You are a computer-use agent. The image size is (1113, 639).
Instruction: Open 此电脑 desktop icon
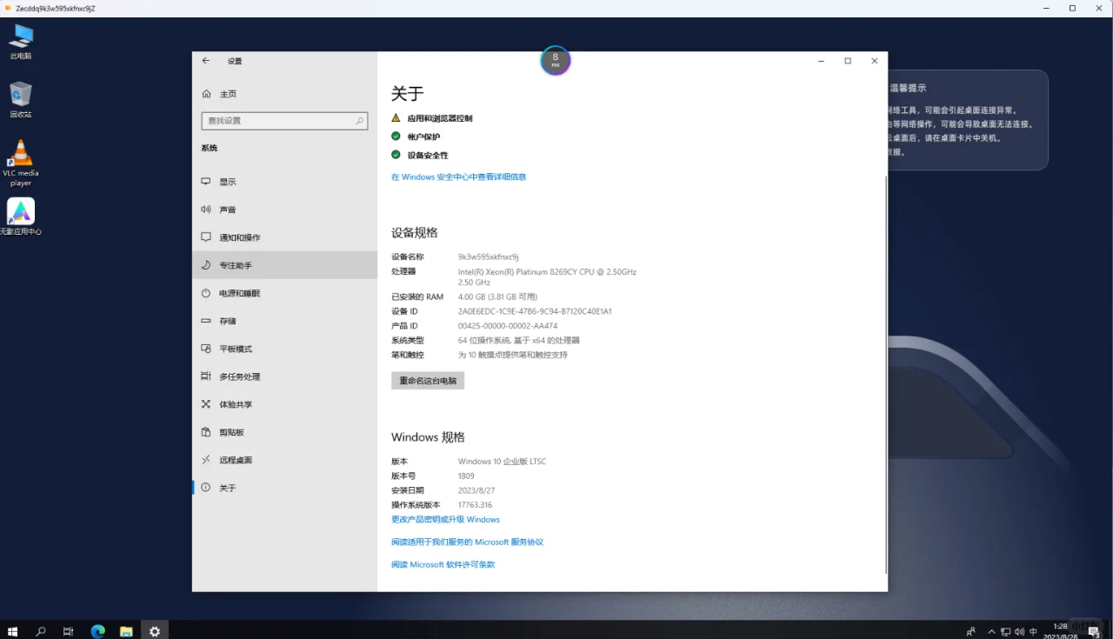coord(20,37)
